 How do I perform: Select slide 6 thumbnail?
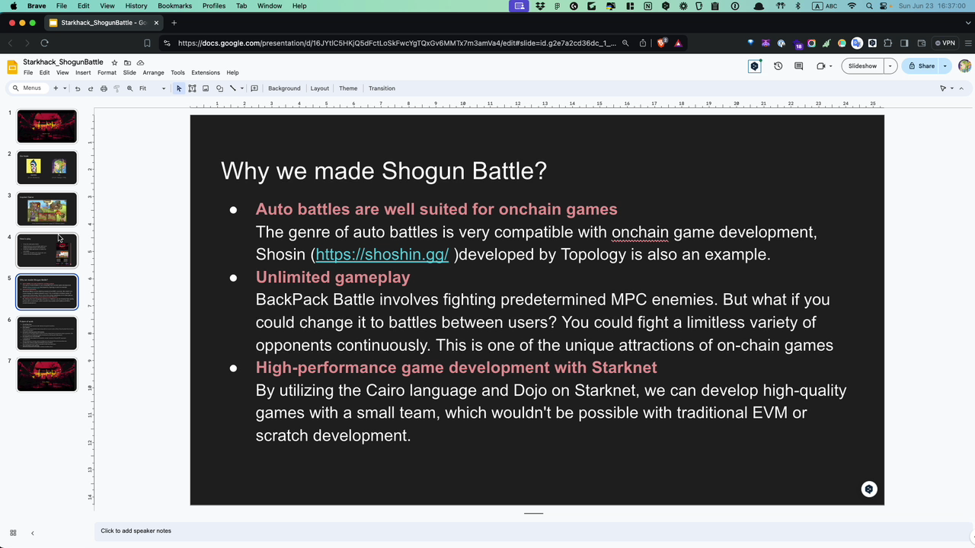coord(47,333)
